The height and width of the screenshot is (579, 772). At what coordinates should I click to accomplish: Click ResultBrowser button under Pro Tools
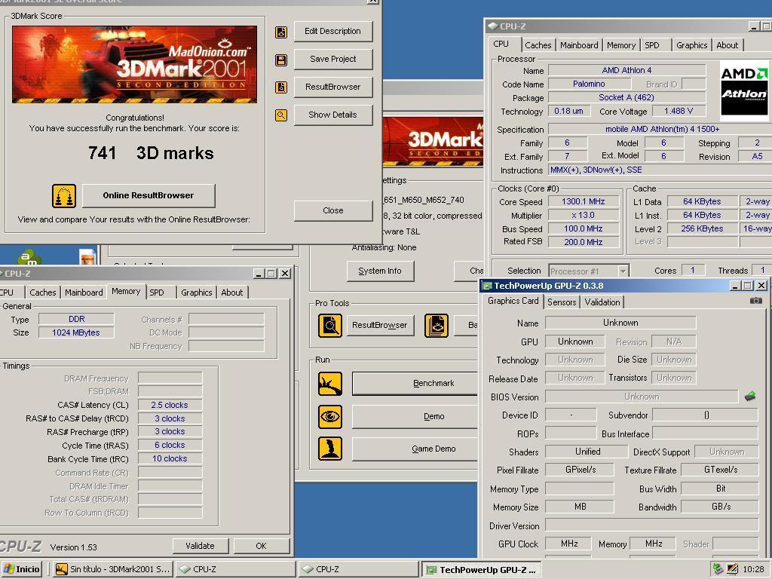(380, 326)
